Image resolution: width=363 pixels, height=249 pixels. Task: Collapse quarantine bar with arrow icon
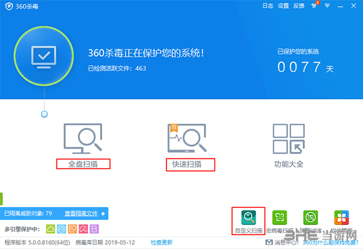[103, 213]
